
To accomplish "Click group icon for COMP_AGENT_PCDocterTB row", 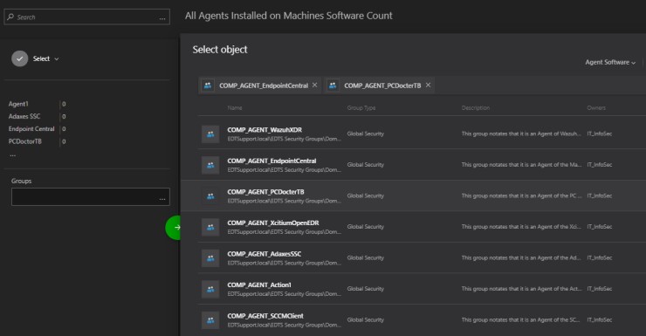I will (x=210, y=196).
